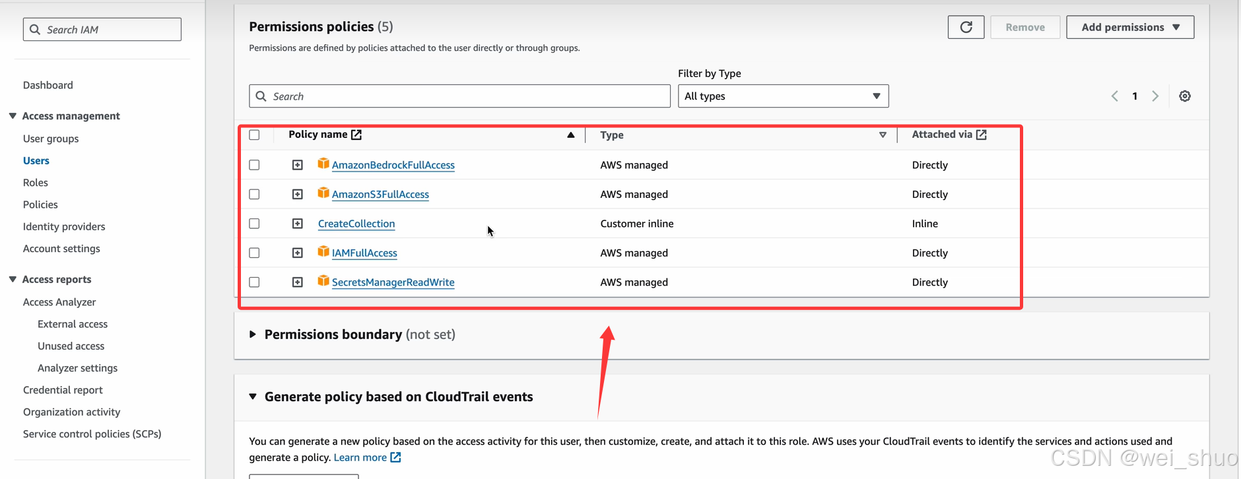Open the table preferences gear icon

pos(1185,96)
